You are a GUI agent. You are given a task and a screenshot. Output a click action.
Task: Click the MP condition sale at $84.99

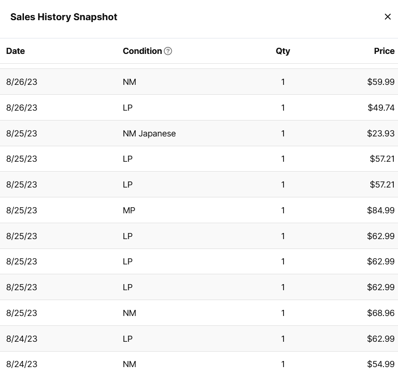[x=199, y=210]
